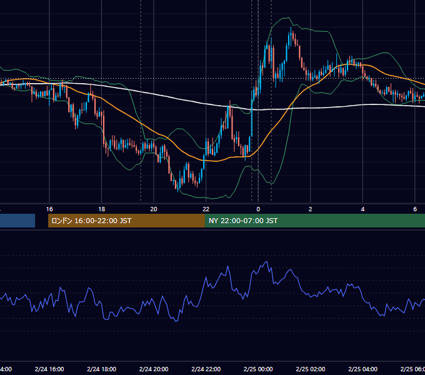Click the hour label 18 on the price axis
This screenshot has height=375, width=425.
coord(101,209)
